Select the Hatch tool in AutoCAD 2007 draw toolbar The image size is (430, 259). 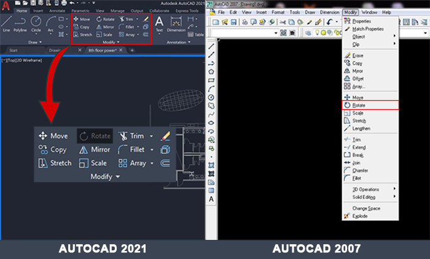coord(211,165)
